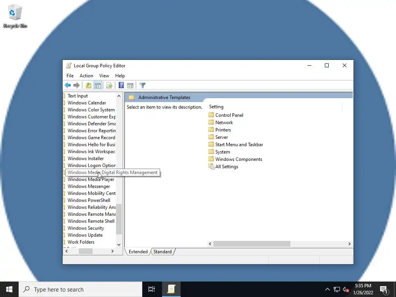
Task: Select Work Folders tree item
Action: (x=81, y=242)
